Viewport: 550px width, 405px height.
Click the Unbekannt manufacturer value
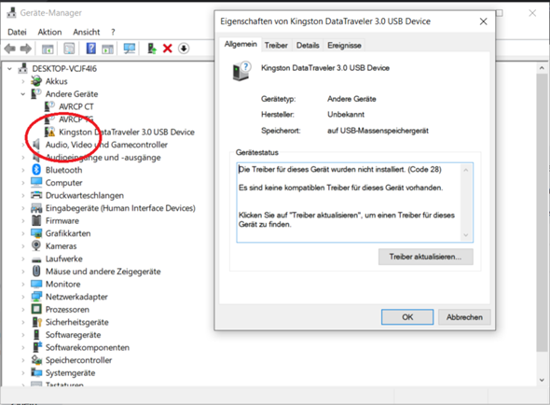[x=346, y=115]
